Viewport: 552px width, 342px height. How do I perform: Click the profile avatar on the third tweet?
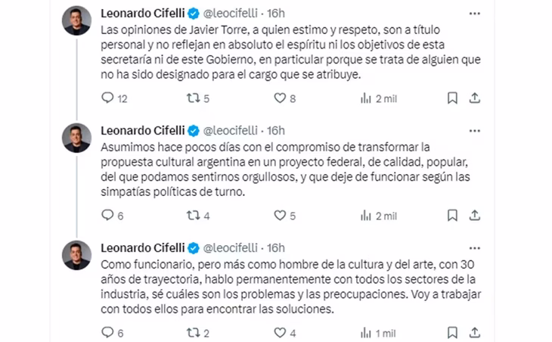pyautogui.click(x=77, y=255)
